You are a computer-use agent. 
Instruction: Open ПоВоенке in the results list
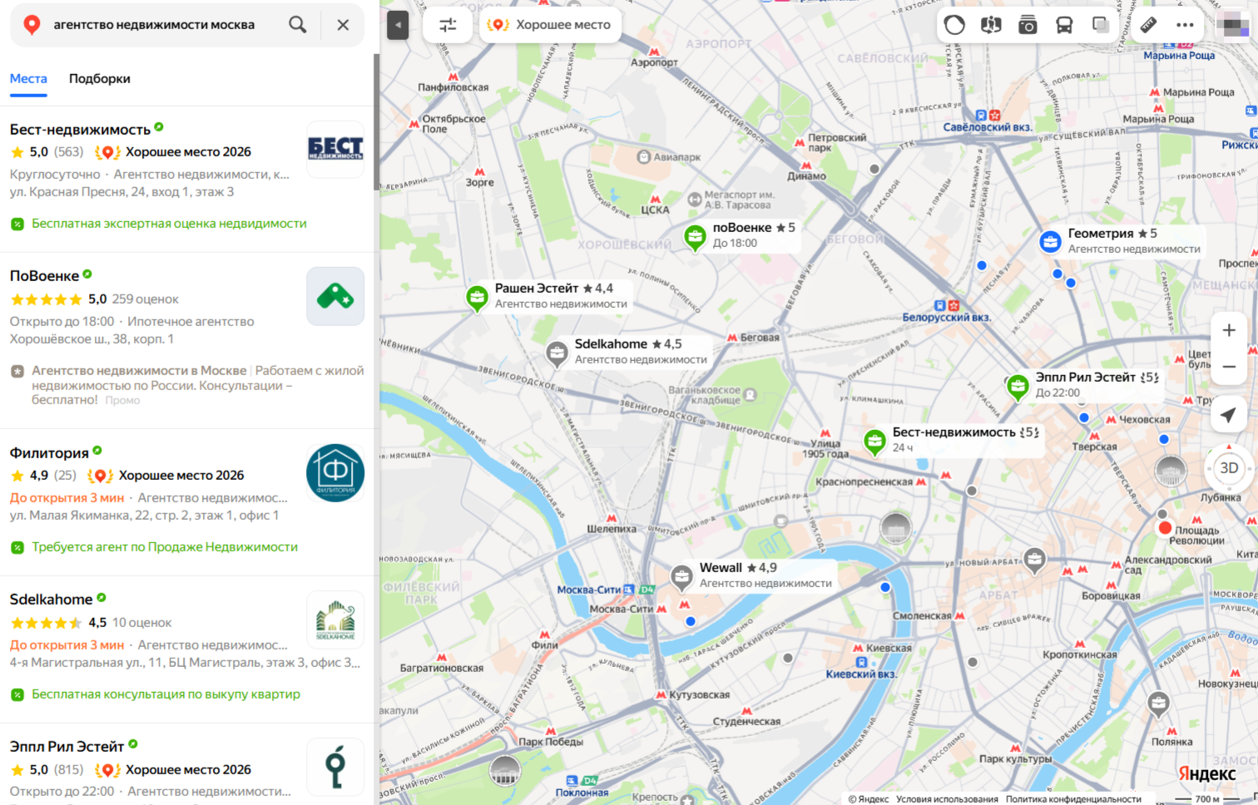pos(44,276)
